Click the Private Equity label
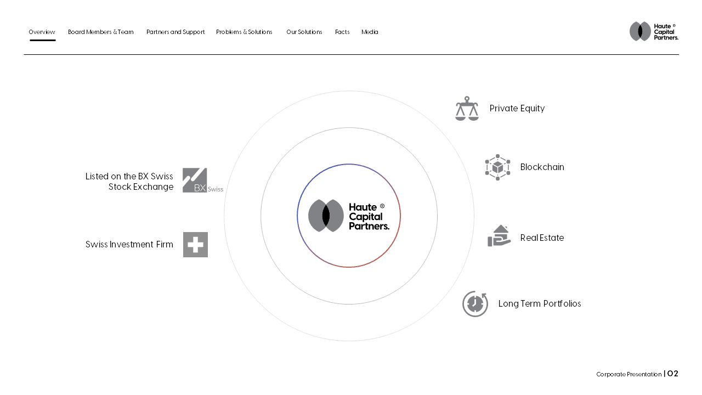The image size is (702, 395). pyautogui.click(x=517, y=109)
